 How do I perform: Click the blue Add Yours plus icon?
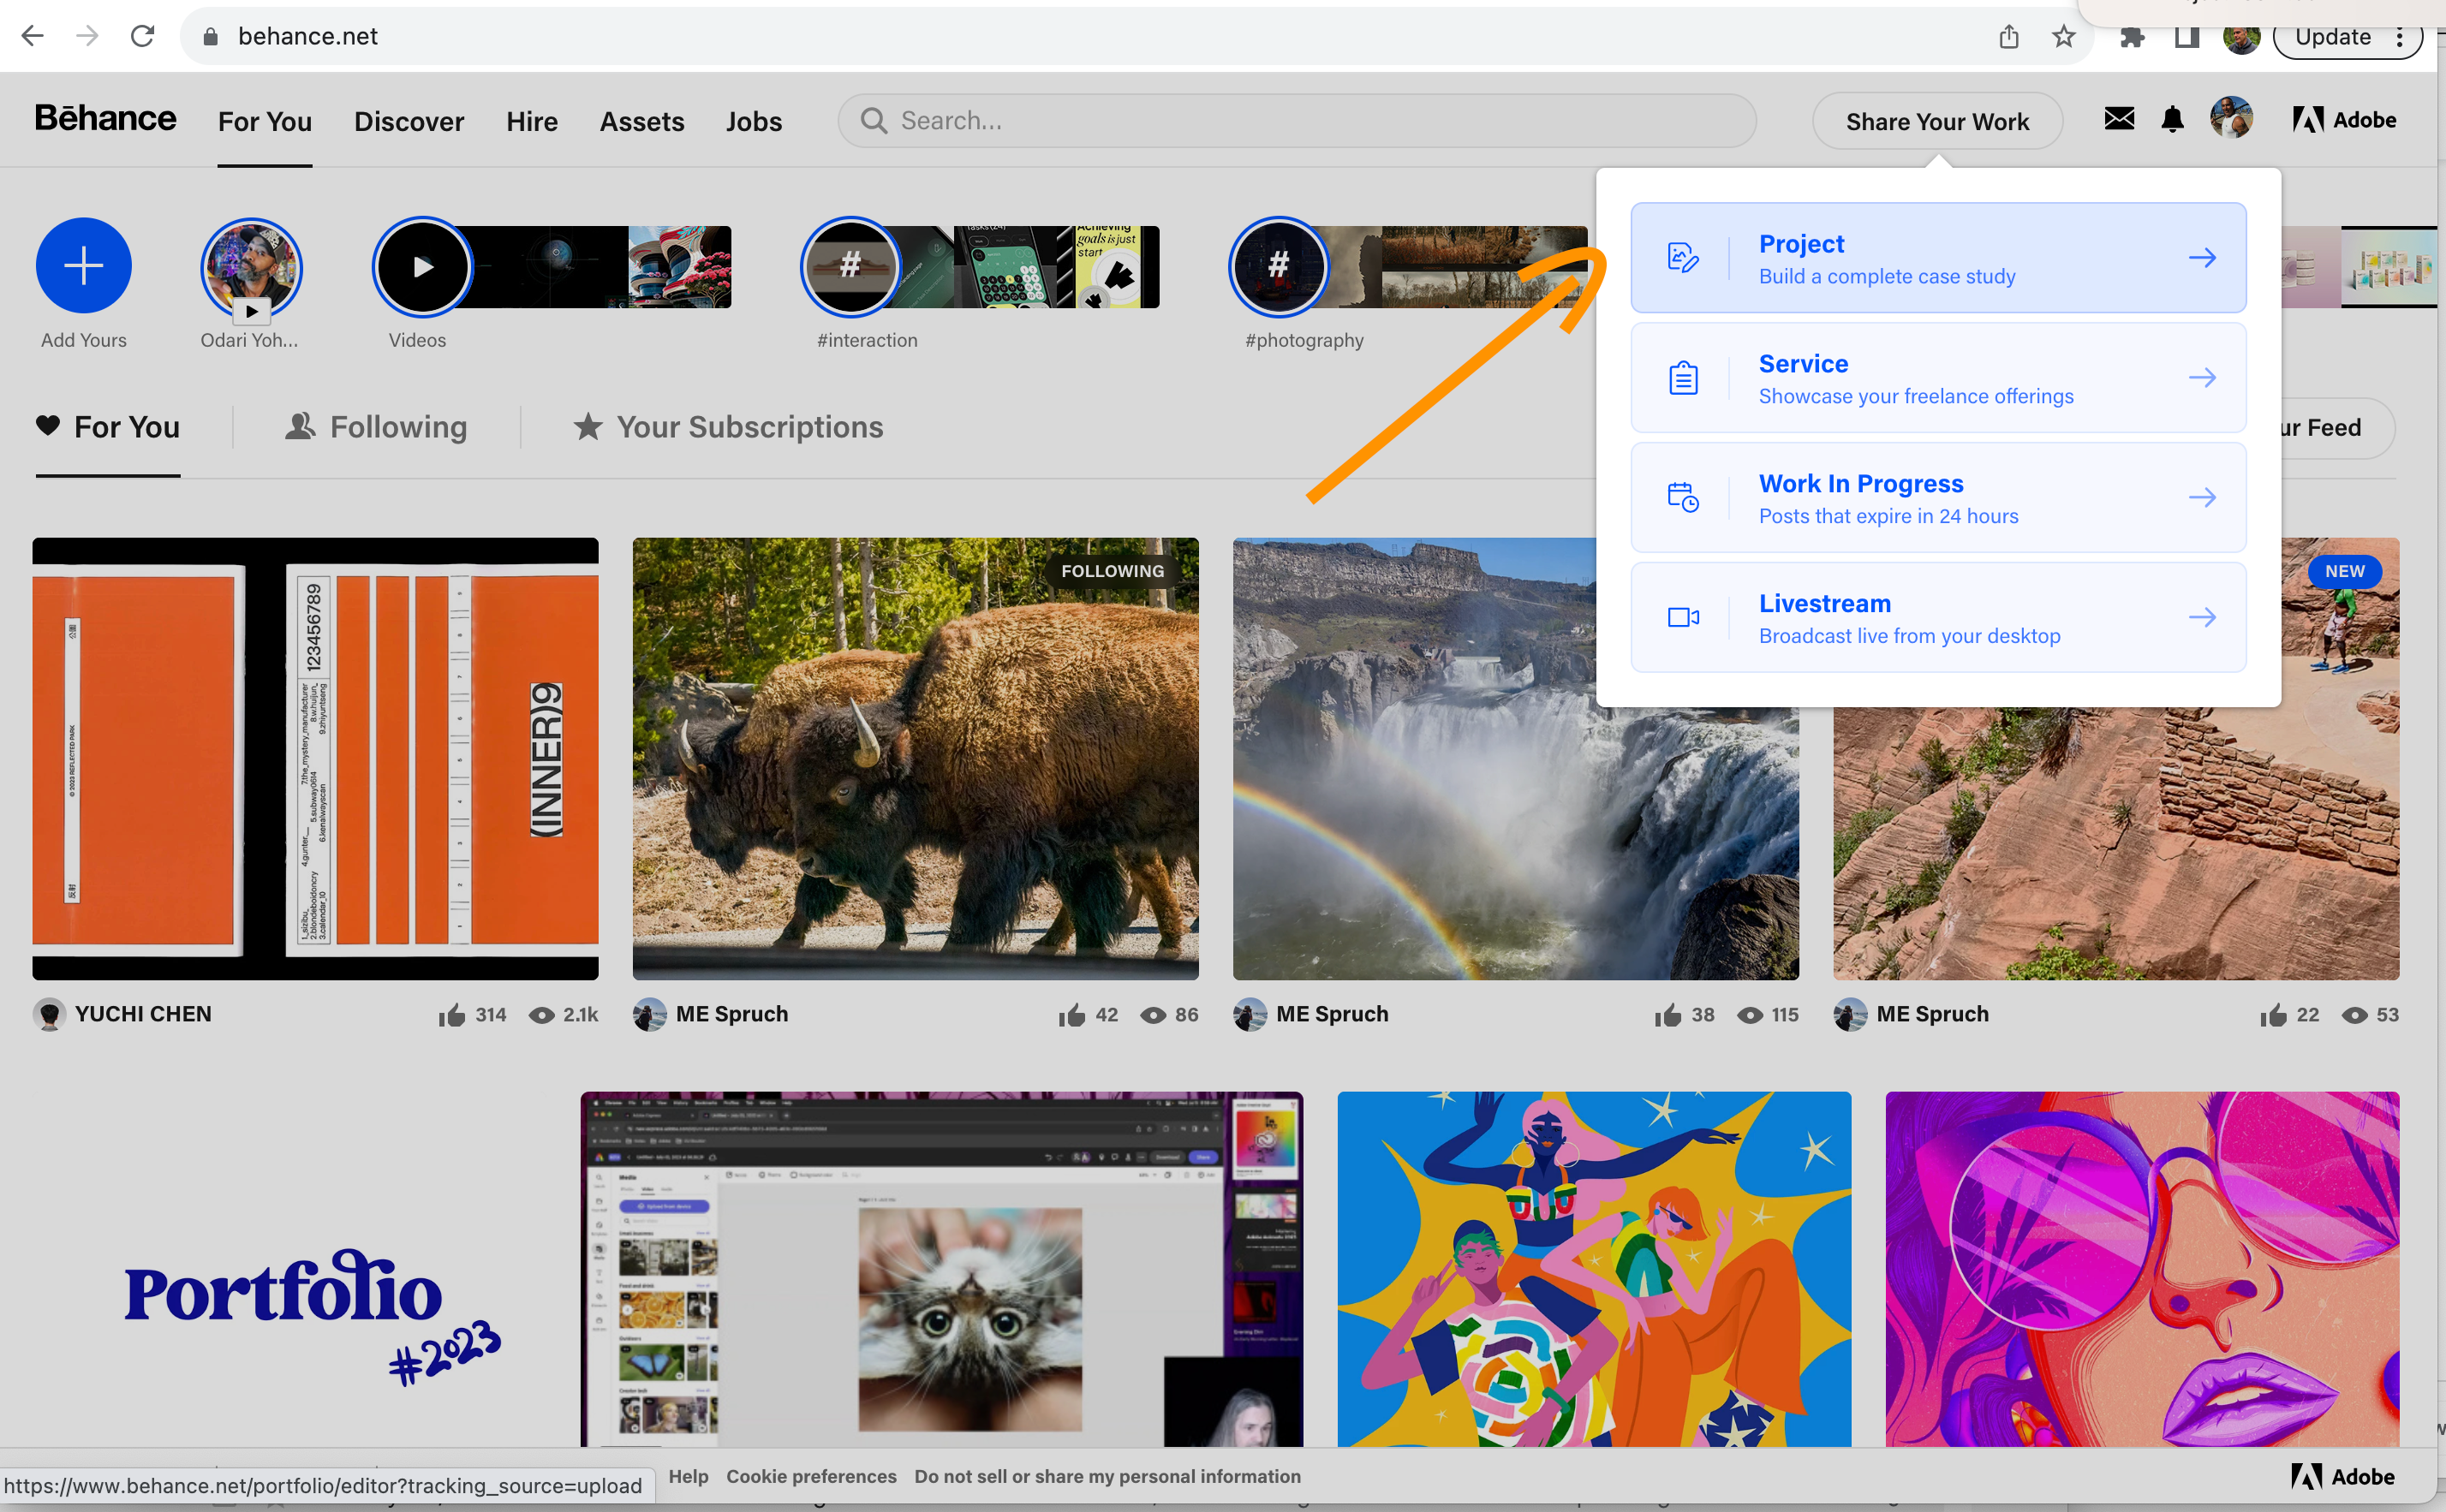[x=83, y=265]
